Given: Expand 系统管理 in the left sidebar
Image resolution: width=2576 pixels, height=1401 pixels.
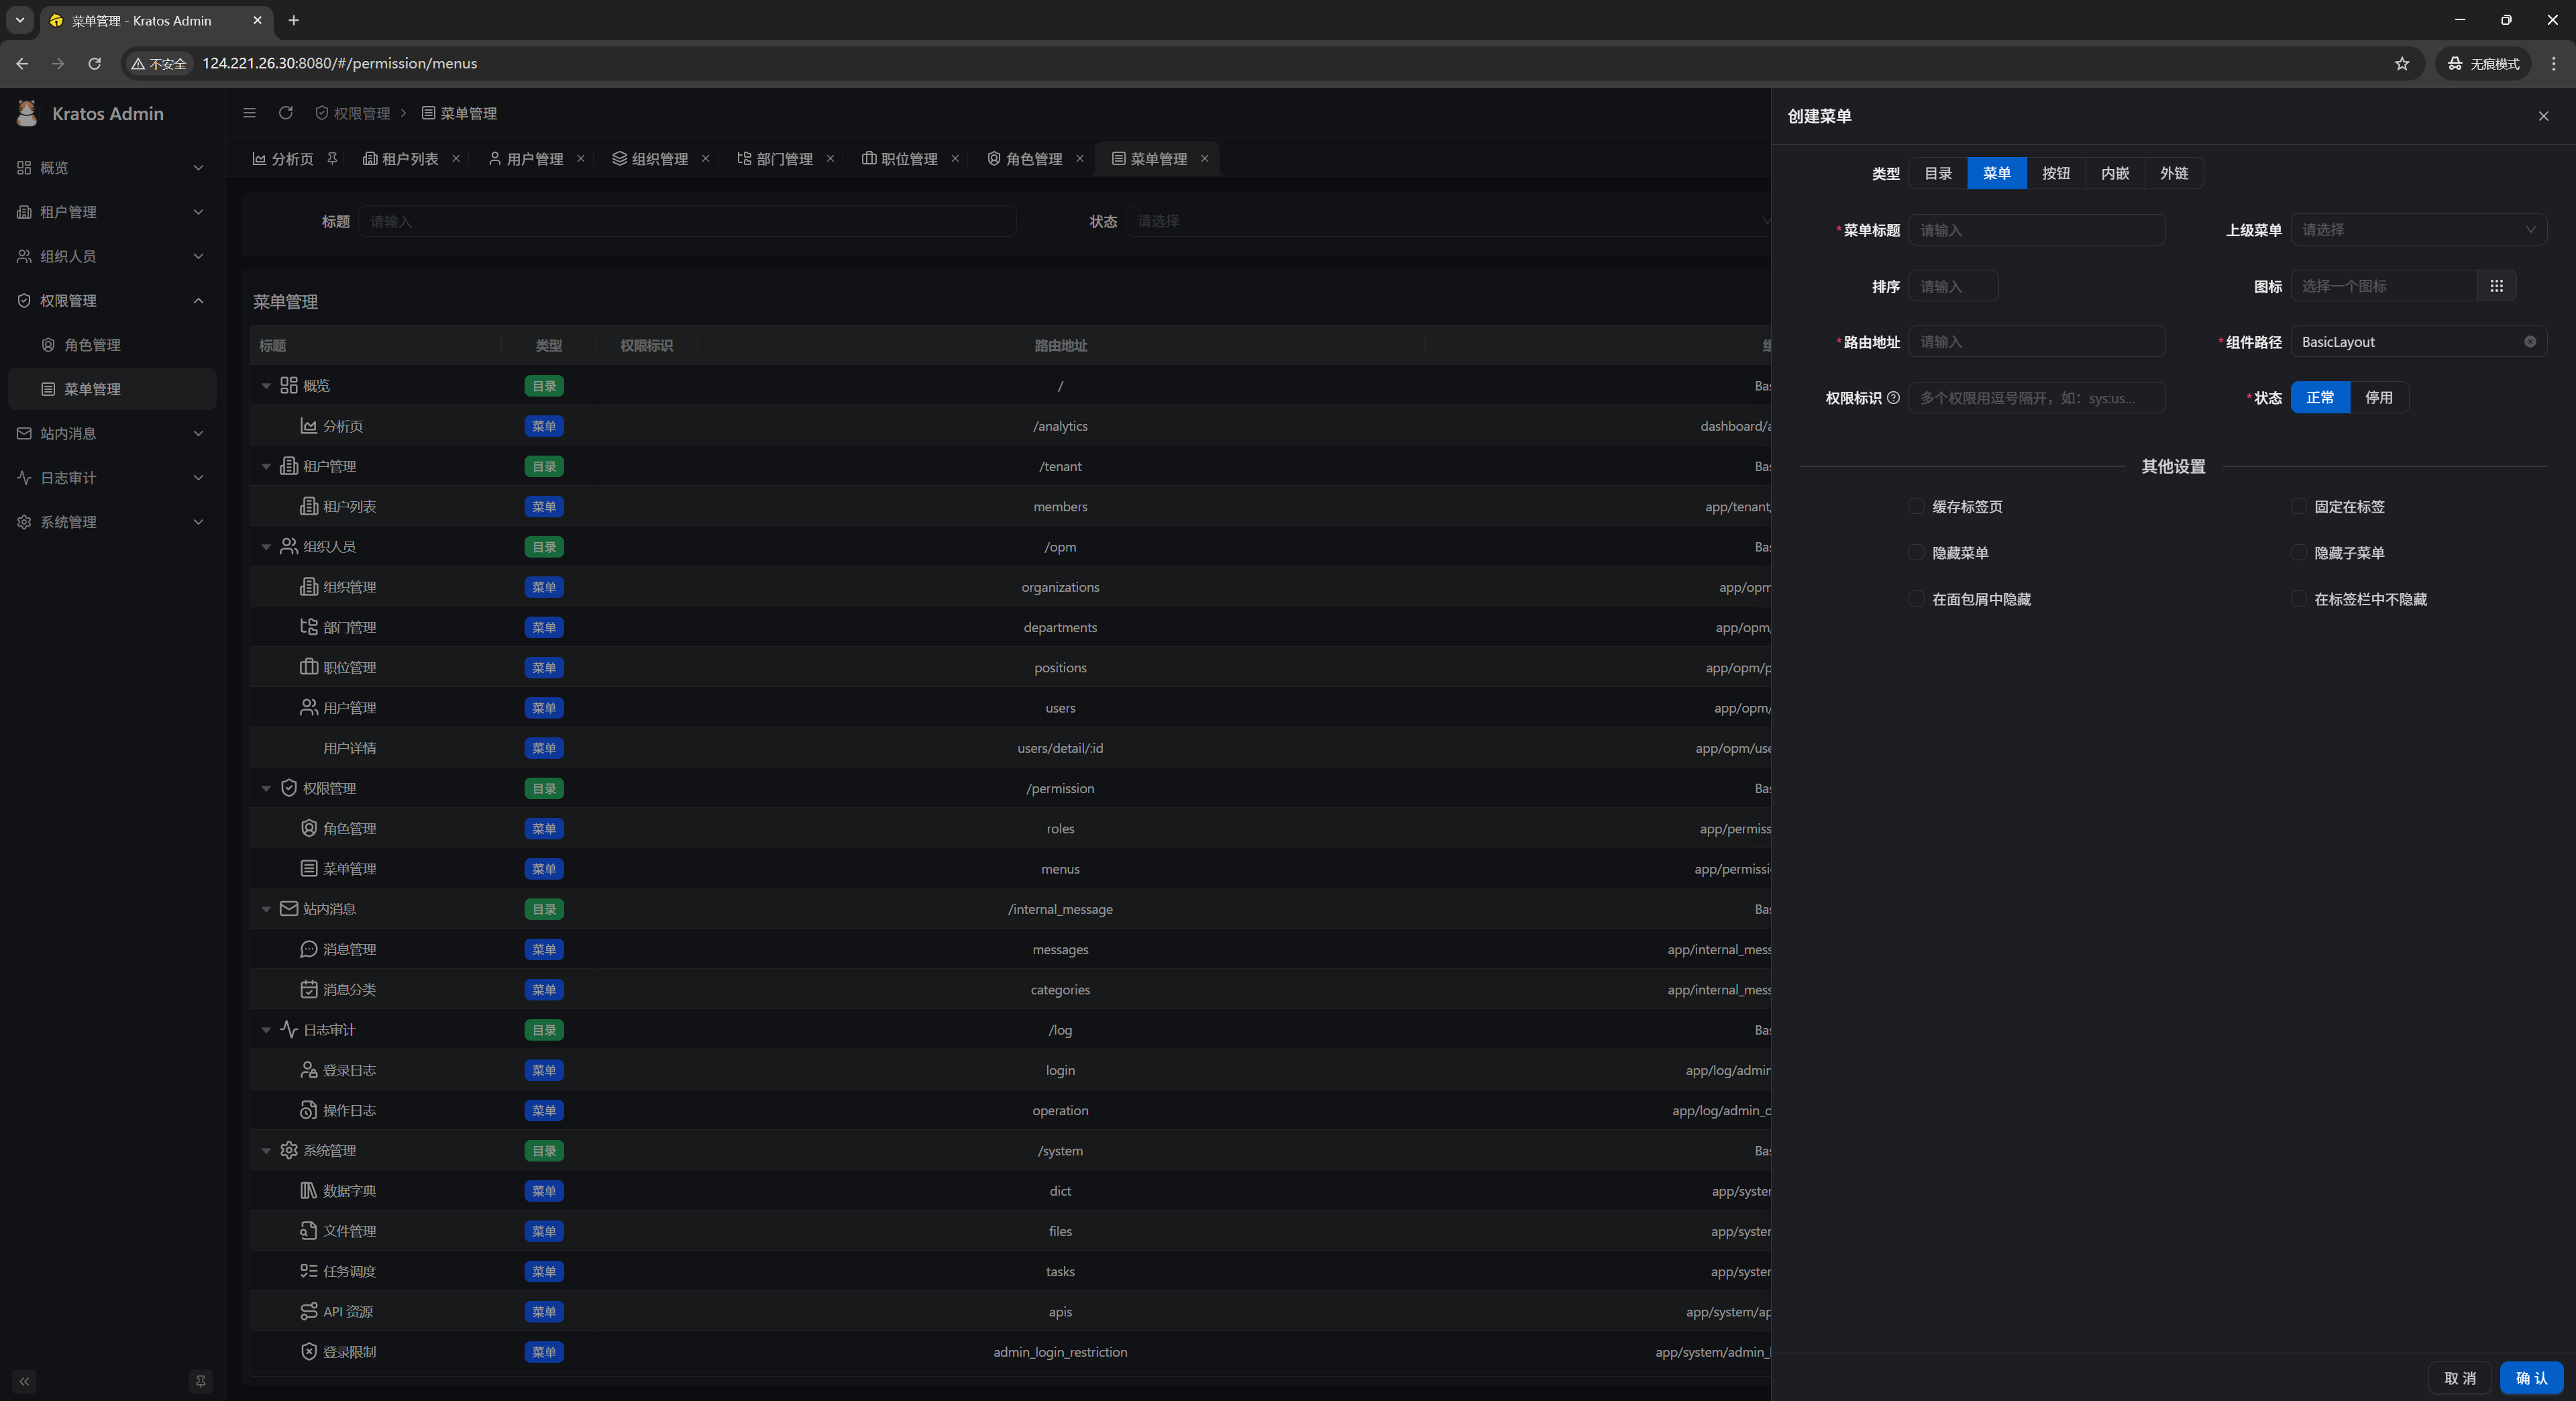Looking at the screenshot, I should pos(110,522).
